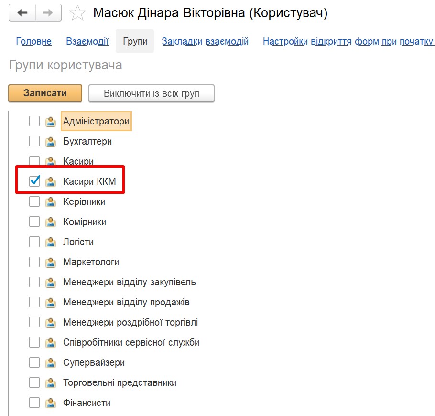
Task: Tick Співробітники сервісної служби checkbox
Action: click(x=34, y=342)
